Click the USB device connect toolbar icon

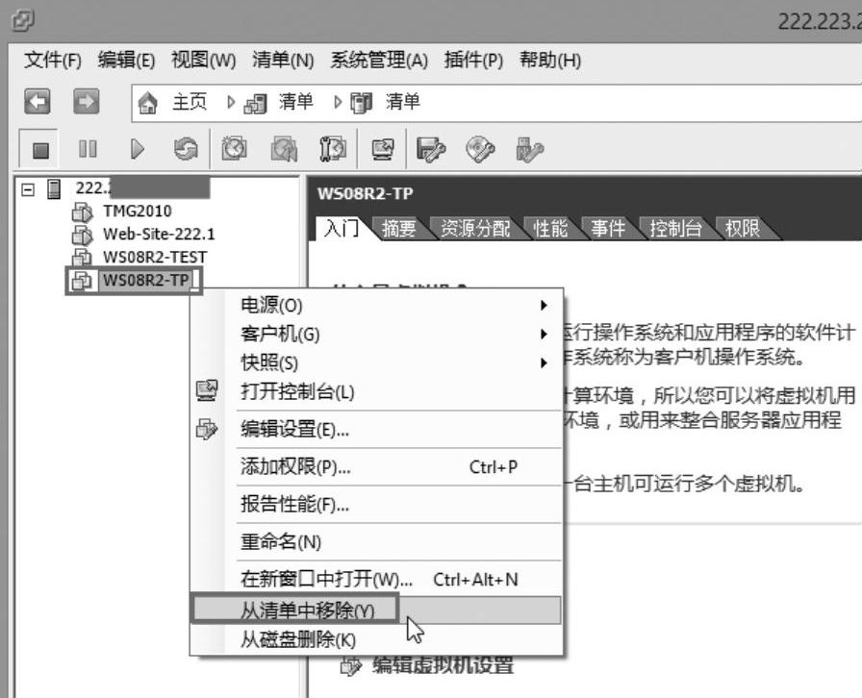click(x=529, y=150)
